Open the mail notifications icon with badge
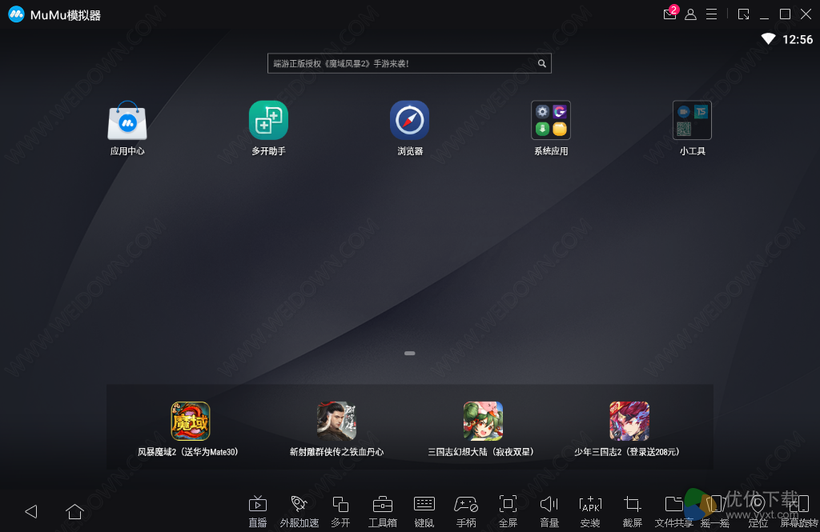The image size is (820, 532). (670, 13)
